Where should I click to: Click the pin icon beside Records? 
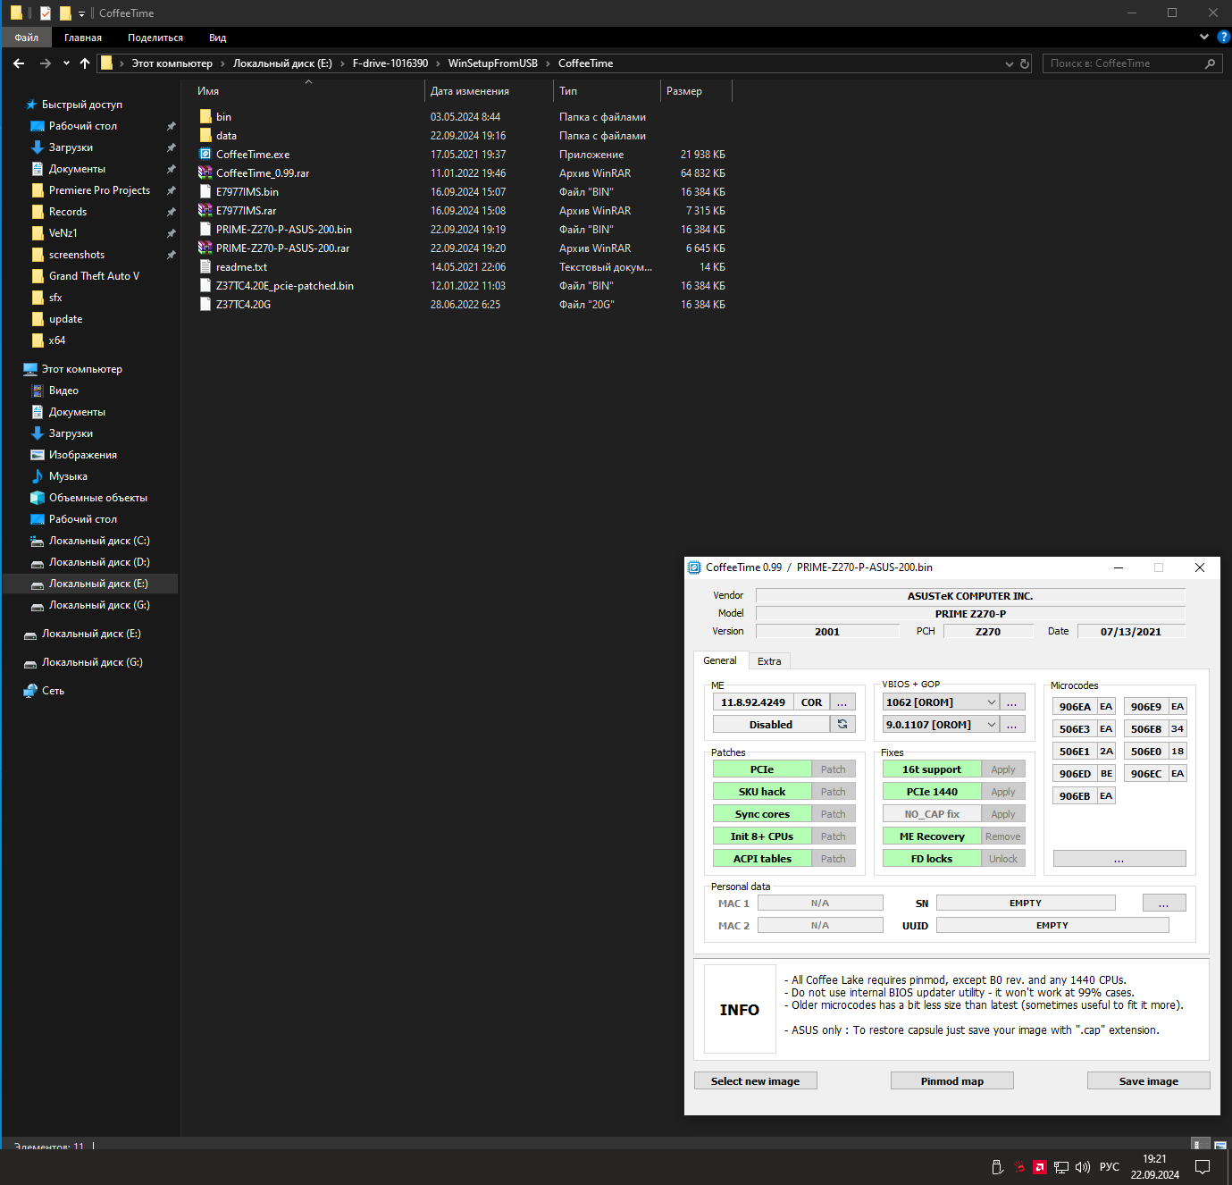171,212
